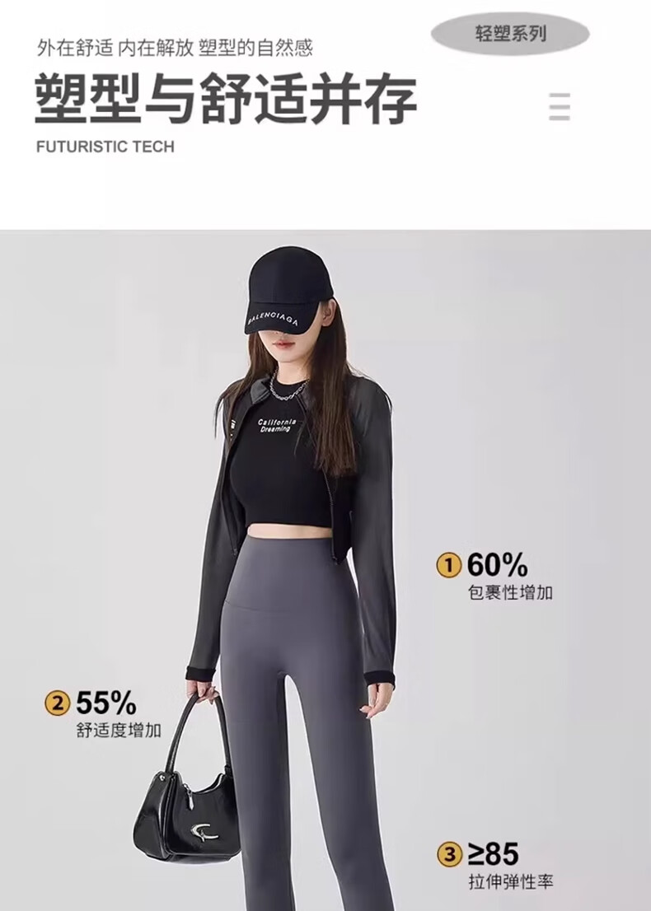Screen dimensions: 651x911
Task: Click the 塑型与舒适并存 headline
Action: click(226, 98)
